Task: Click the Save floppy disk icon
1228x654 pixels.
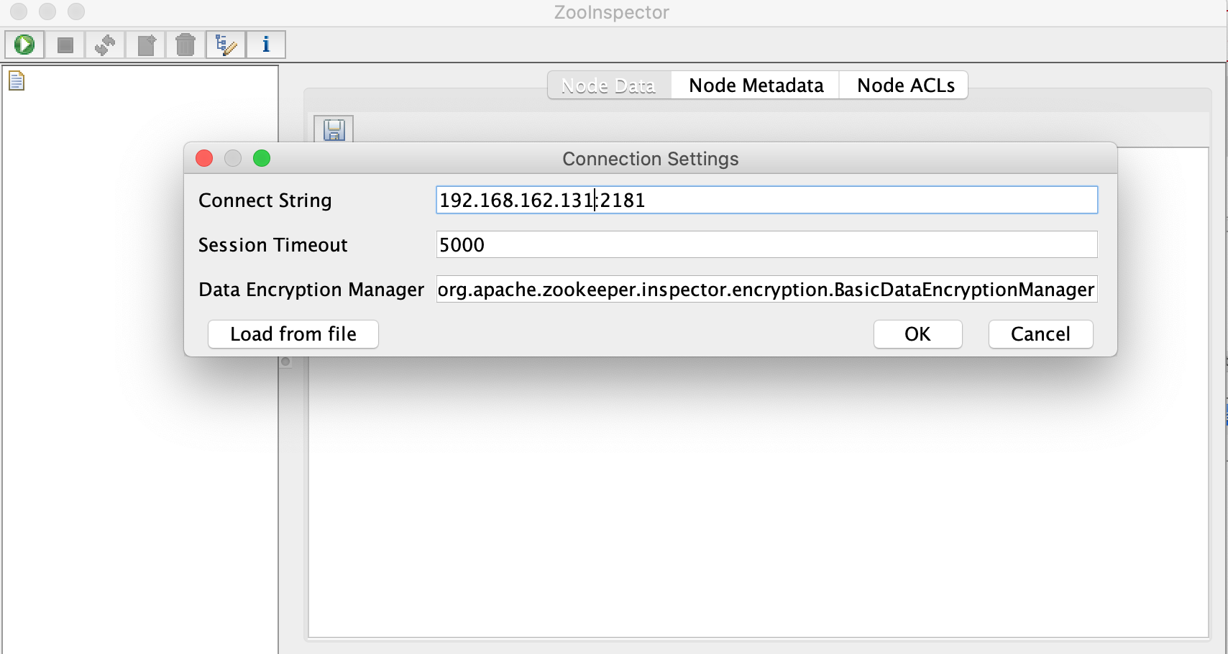Action: point(334,129)
